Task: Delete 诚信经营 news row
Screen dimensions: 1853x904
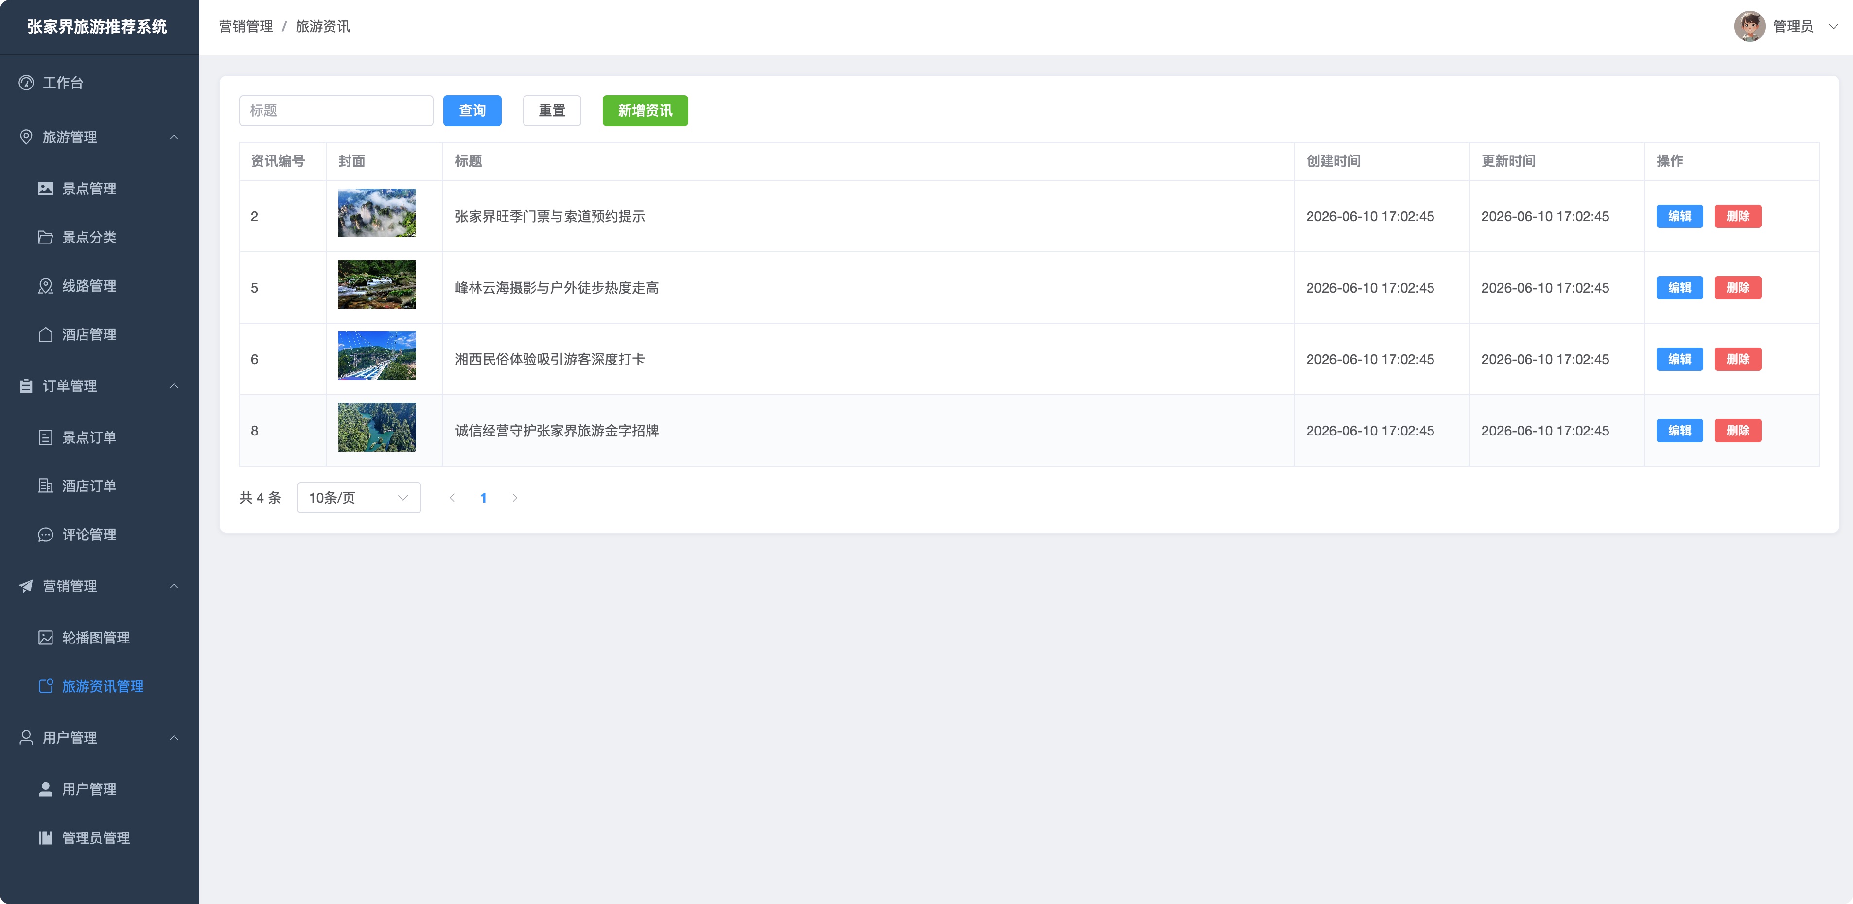Action: (x=1738, y=431)
